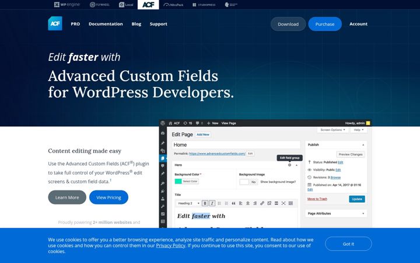This screenshot has width=420, height=263.
Task: Click the Howdy, admin avatar
Action: [368, 123]
